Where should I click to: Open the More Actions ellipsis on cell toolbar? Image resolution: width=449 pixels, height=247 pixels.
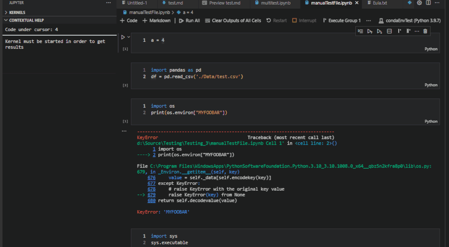pyautogui.click(x=417, y=31)
